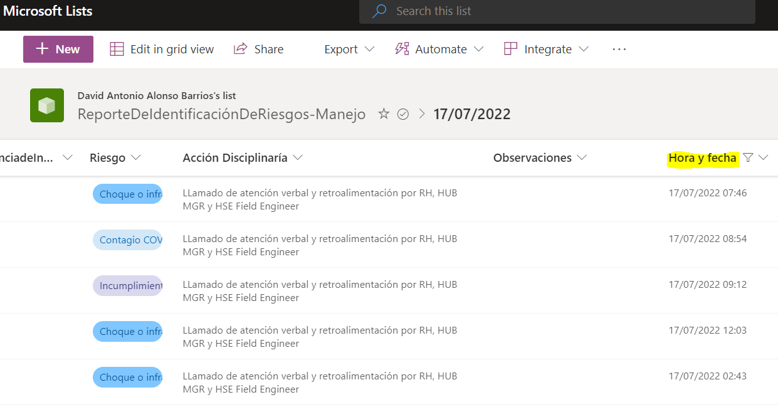Click Llamado de atención text in 09:12 row
778x407 pixels.
click(x=320, y=291)
